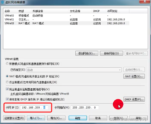151x124 pixels.
Task: Click the 添加网络(E)... button
Action: point(87,53)
